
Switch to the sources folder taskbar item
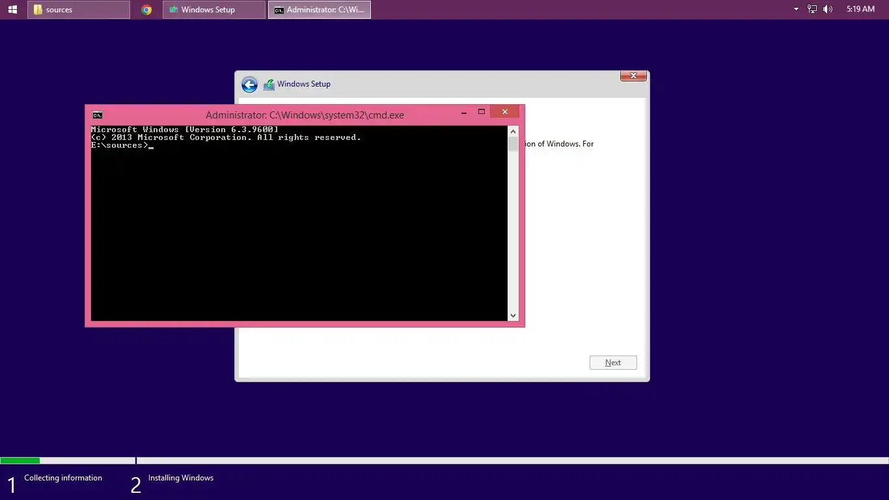[x=79, y=10]
